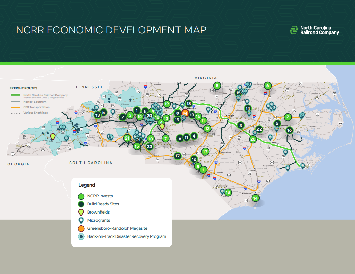Image resolution: width=355 pixels, height=274 pixels.
Task: Select dark green Build Ready marker 22
Action: click(259, 129)
